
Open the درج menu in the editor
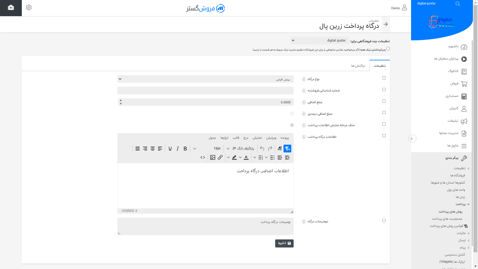[246, 138]
